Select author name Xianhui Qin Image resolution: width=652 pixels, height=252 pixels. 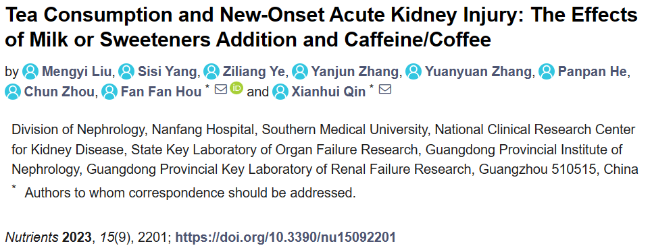tap(329, 92)
